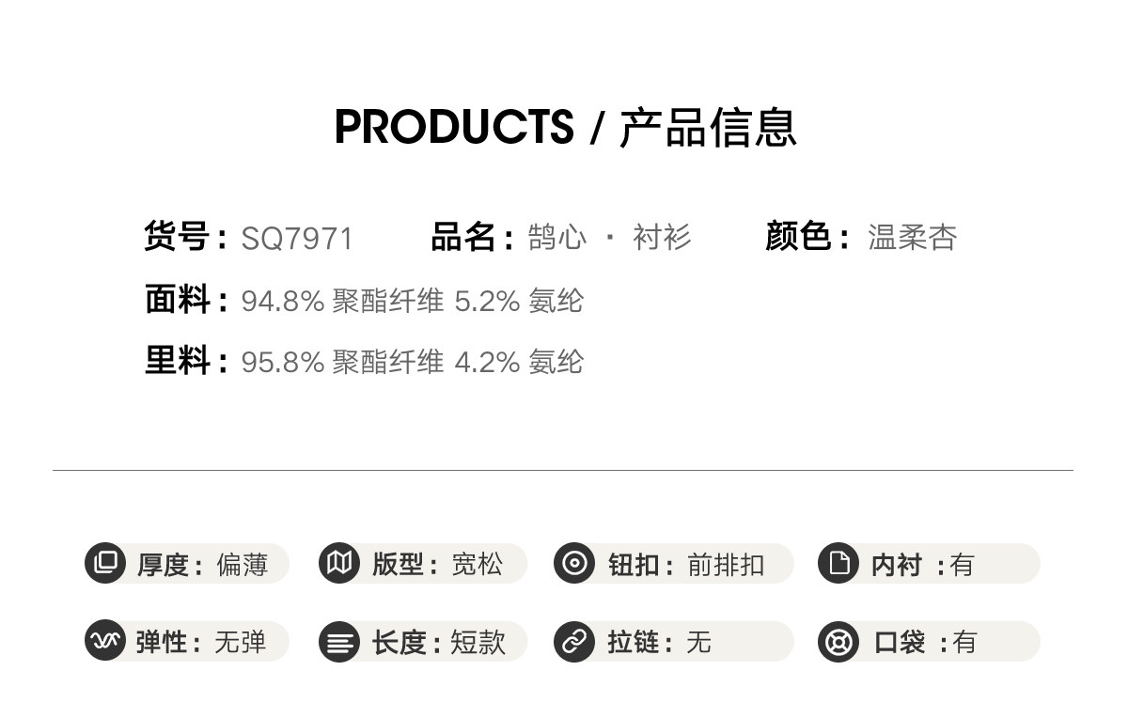Click the 钮扣 button circle icon
The height and width of the screenshot is (702, 1128).
tap(574, 564)
